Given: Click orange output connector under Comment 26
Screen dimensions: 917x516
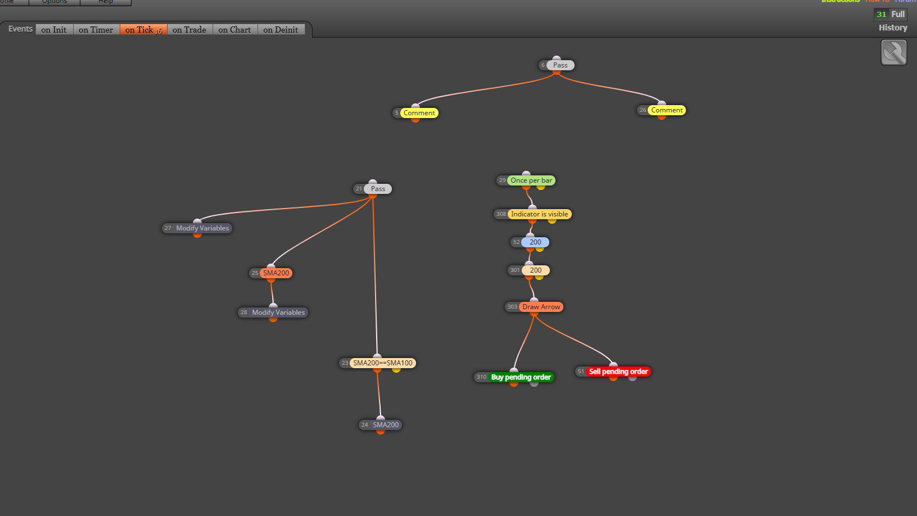Looking at the screenshot, I should [662, 117].
